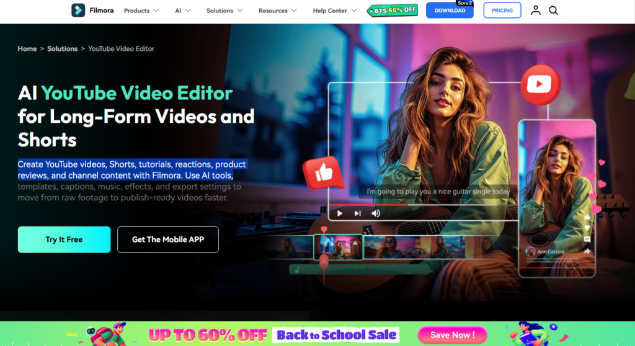This screenshot has width=635, height=346.
Task: Click the scissors cut icon on timeline
Action: [x=324, y=261]
